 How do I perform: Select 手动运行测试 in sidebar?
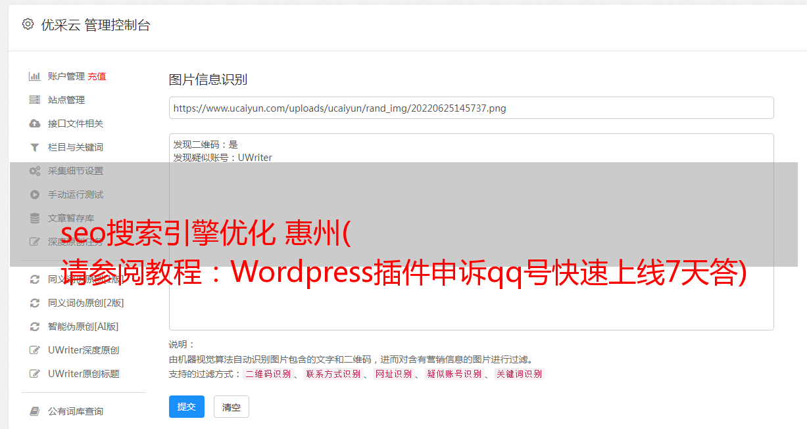click(76, 194)
